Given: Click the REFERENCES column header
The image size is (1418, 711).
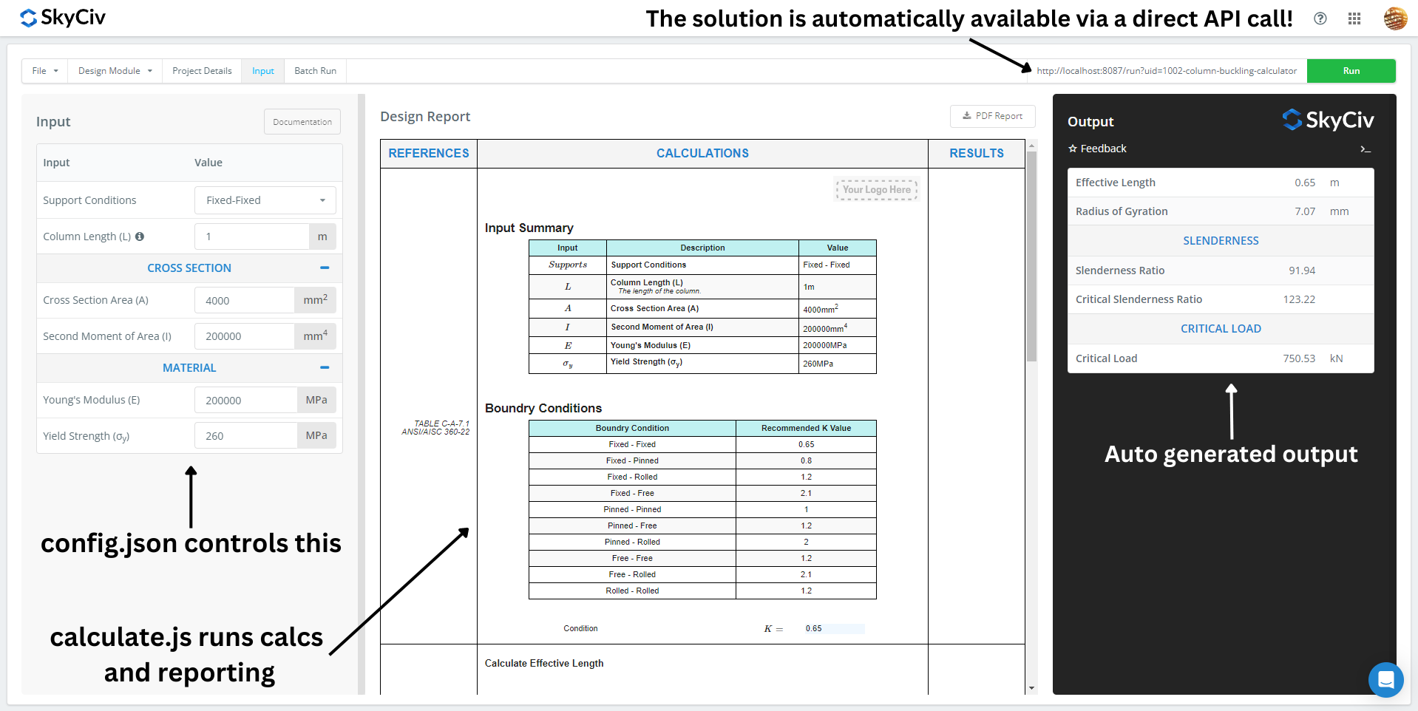Looking at the screenshot, I should (429, 153).
